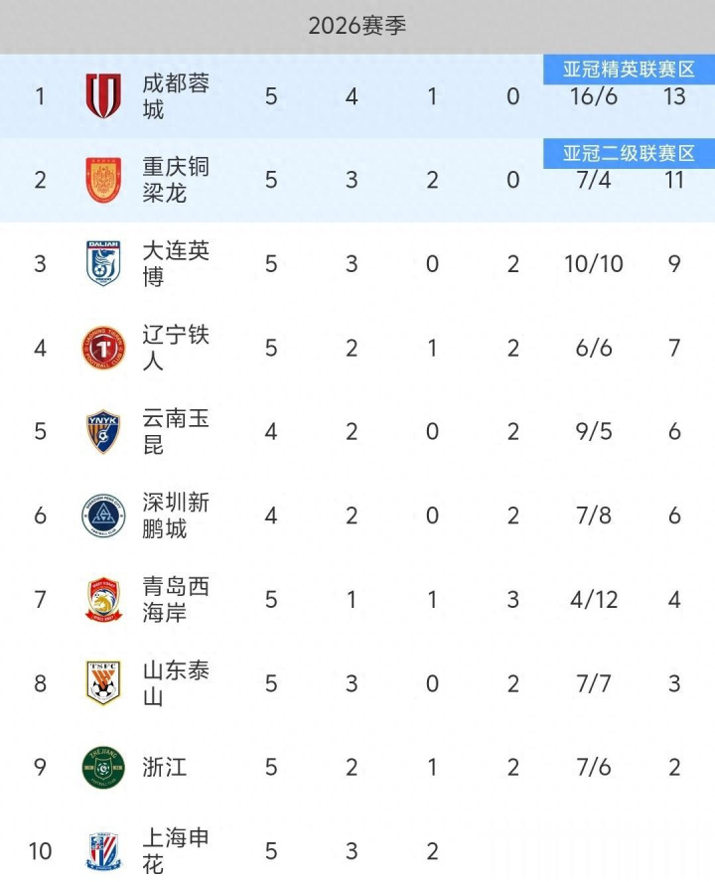This screenshot has height=882, width=715.
Task: Select team name 大连英博
Action: [176, 264]
